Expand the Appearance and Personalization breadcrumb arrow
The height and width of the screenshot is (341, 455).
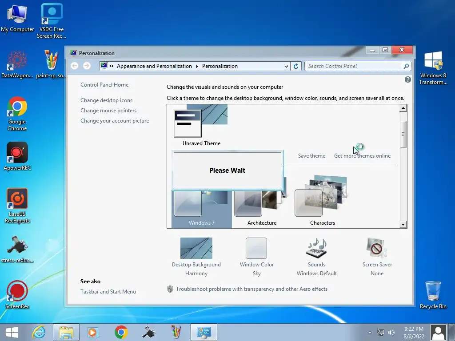pyautogui.click(x=197, y=66)
